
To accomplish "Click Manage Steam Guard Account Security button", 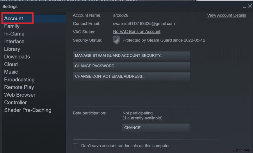I will [131, 56].
